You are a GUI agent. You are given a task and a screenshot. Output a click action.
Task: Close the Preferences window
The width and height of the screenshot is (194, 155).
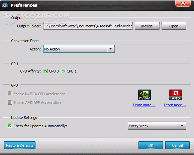pyautogui.click(x=183, y=3)
